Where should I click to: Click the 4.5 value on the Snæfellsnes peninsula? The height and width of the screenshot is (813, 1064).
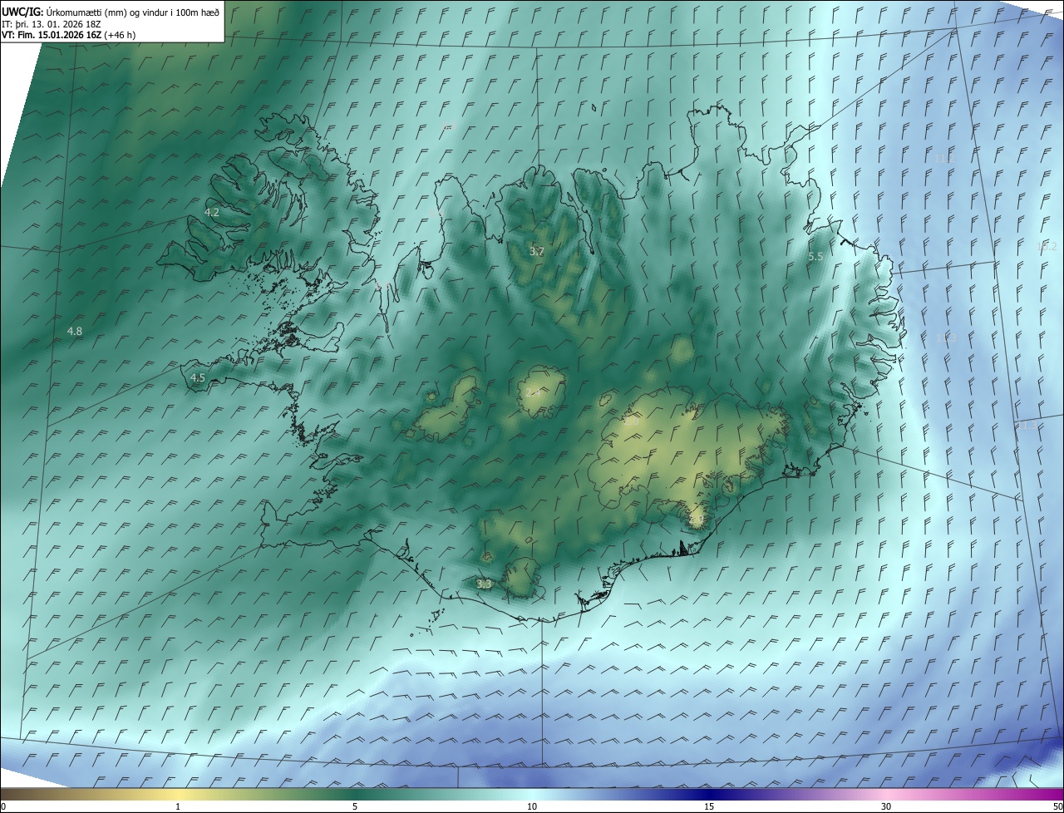tap(198, 378)
